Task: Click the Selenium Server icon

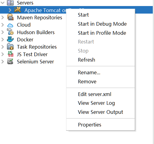Action: [10, 61]
